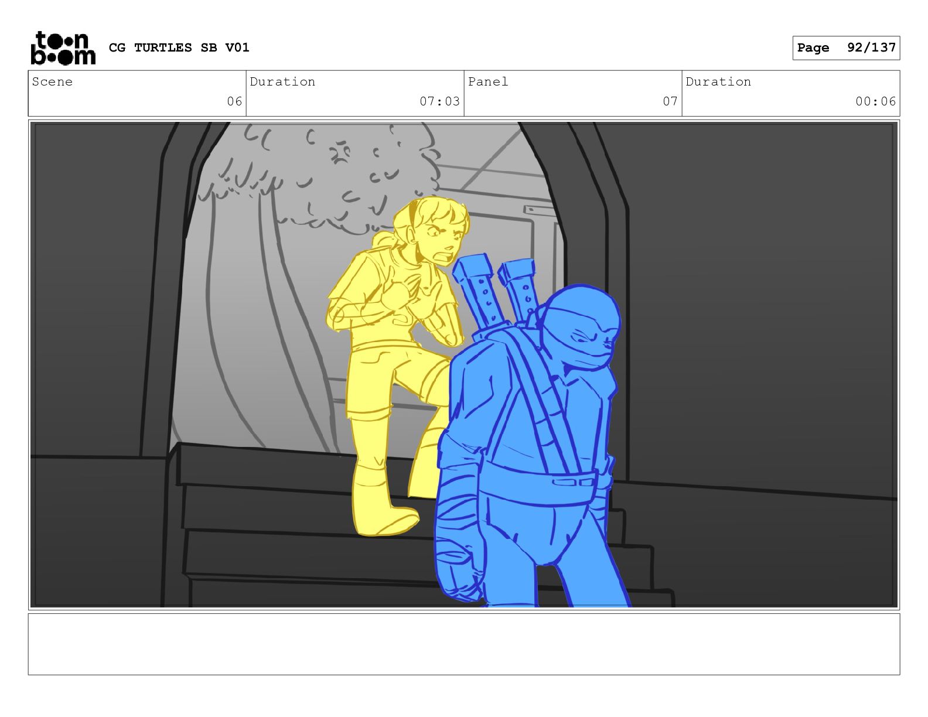
Task: Click the 'Panel' label in the header table
Action: tap(488, 81)
